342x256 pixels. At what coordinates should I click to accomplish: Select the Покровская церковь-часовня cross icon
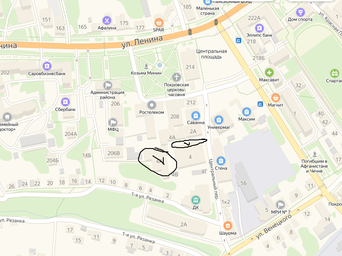click(177, 77)
